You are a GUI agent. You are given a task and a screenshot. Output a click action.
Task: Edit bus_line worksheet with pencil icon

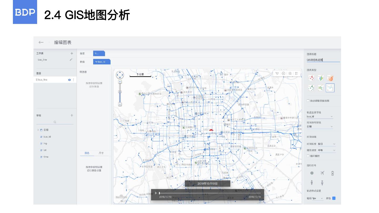pyautogui.click(x=71, y=60)
